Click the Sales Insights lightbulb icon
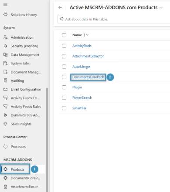The image size is (170, 192). 5,124
